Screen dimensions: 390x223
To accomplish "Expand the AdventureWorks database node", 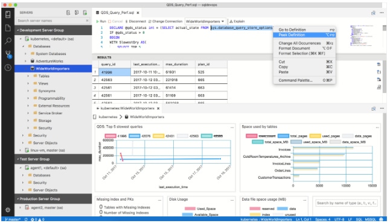I will pyautogui.click(x=25, y=61).
